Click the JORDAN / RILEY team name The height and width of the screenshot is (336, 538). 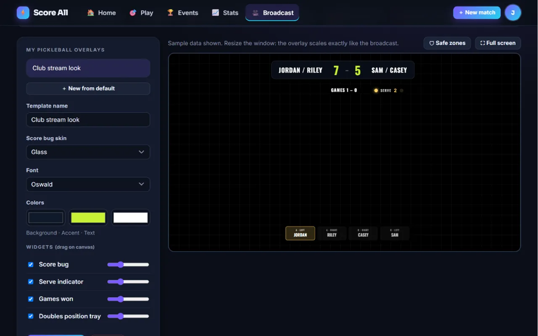pyautogui.click(x=301, y=70)
